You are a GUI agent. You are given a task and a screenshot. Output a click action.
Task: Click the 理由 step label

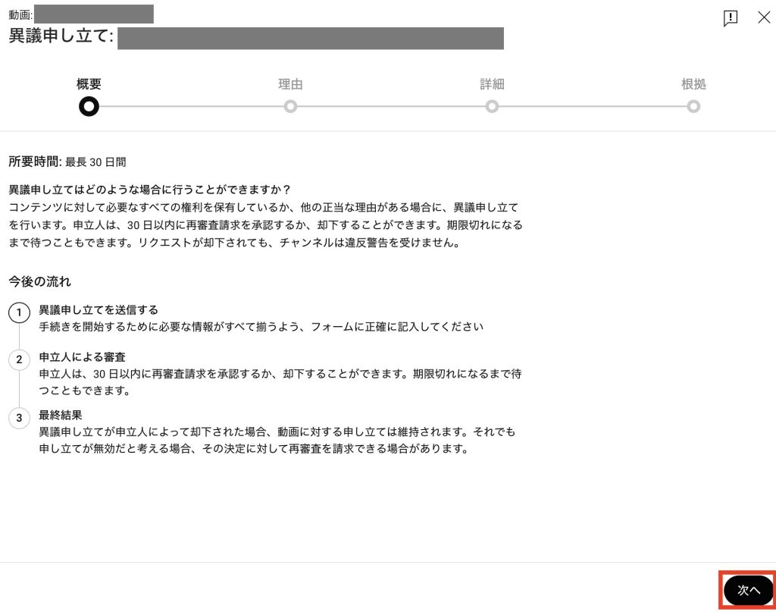[x=290, y=84]
